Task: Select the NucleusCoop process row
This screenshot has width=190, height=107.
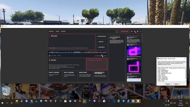Action: point(172,78)
